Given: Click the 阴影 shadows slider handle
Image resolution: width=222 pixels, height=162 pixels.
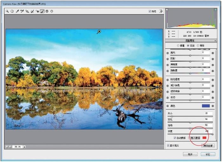Looking at the screenshot, I should coord(190,61).
